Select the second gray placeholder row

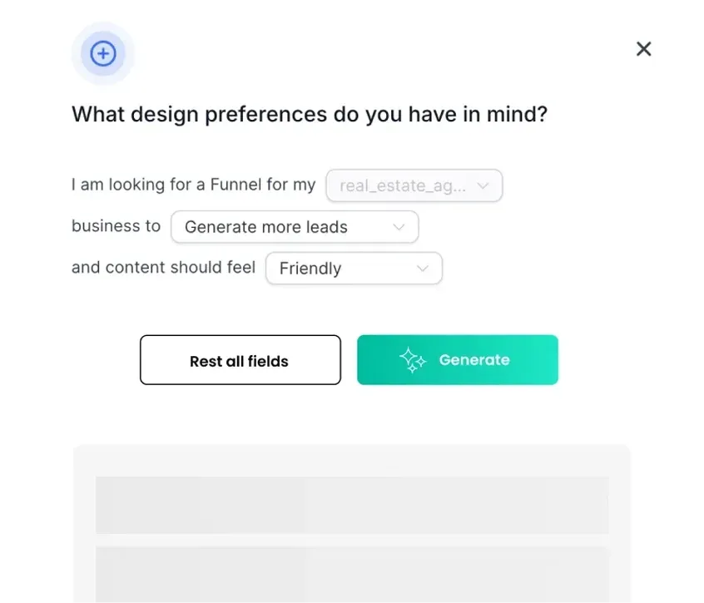352,574
